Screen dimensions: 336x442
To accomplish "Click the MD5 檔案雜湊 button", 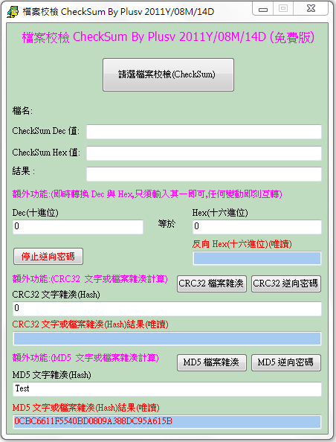I will [x=212, y=362].
